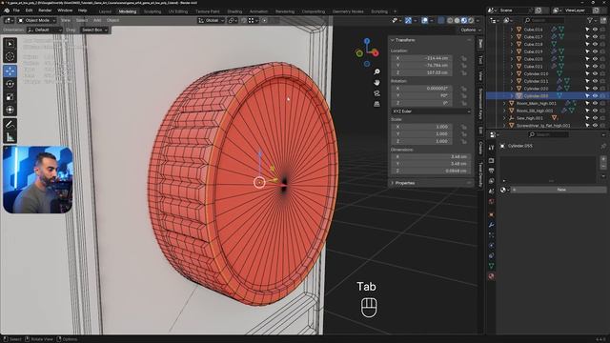Click the Location X value field
610x343 pixels.
point(421,58)
